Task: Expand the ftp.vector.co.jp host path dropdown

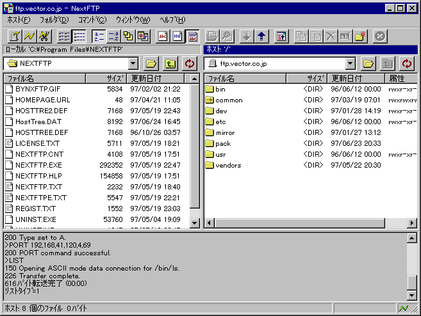Action: click(350, 63)
